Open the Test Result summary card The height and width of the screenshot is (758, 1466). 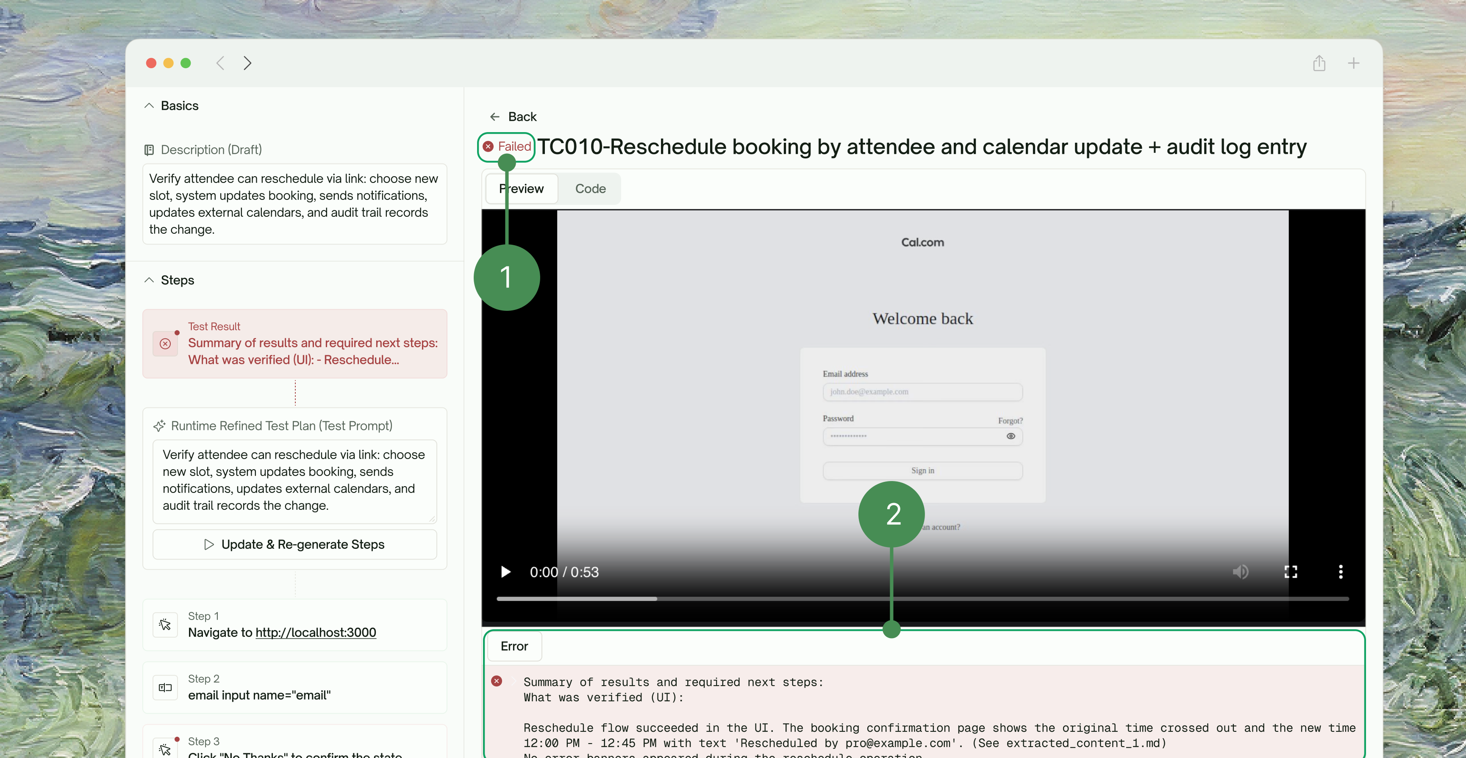295,343
